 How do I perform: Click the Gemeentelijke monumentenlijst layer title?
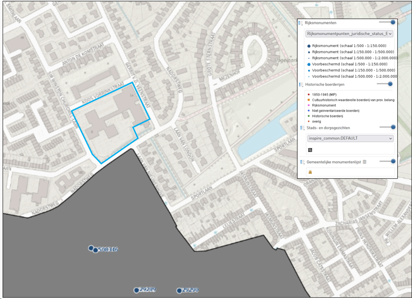tap(334, 162)
